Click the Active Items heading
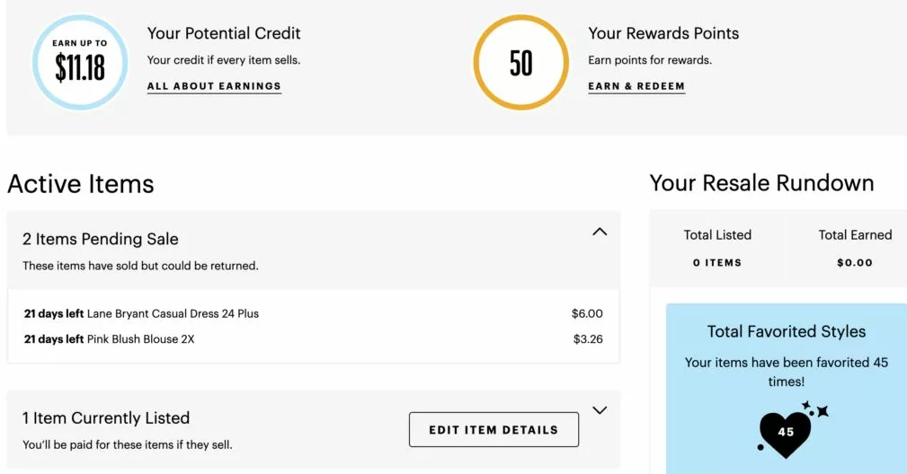This screenshot has width=907, height=474. (x=81, y=184)
